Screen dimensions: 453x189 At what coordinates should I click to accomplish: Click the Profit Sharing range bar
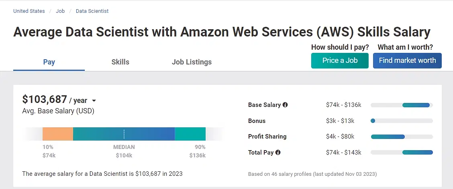click(x=388, y=137)
